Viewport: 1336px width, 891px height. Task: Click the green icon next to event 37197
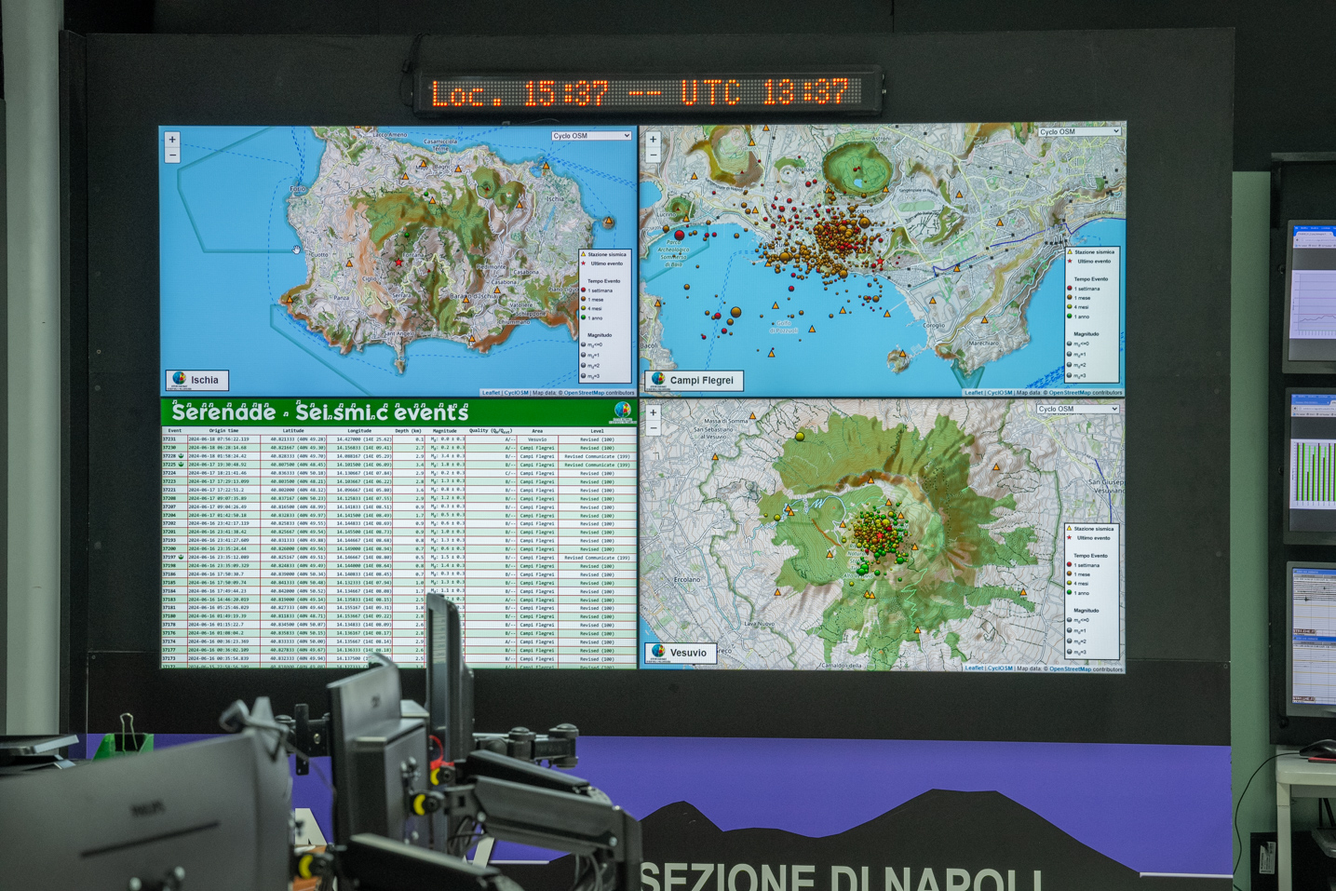coord(181,558)
